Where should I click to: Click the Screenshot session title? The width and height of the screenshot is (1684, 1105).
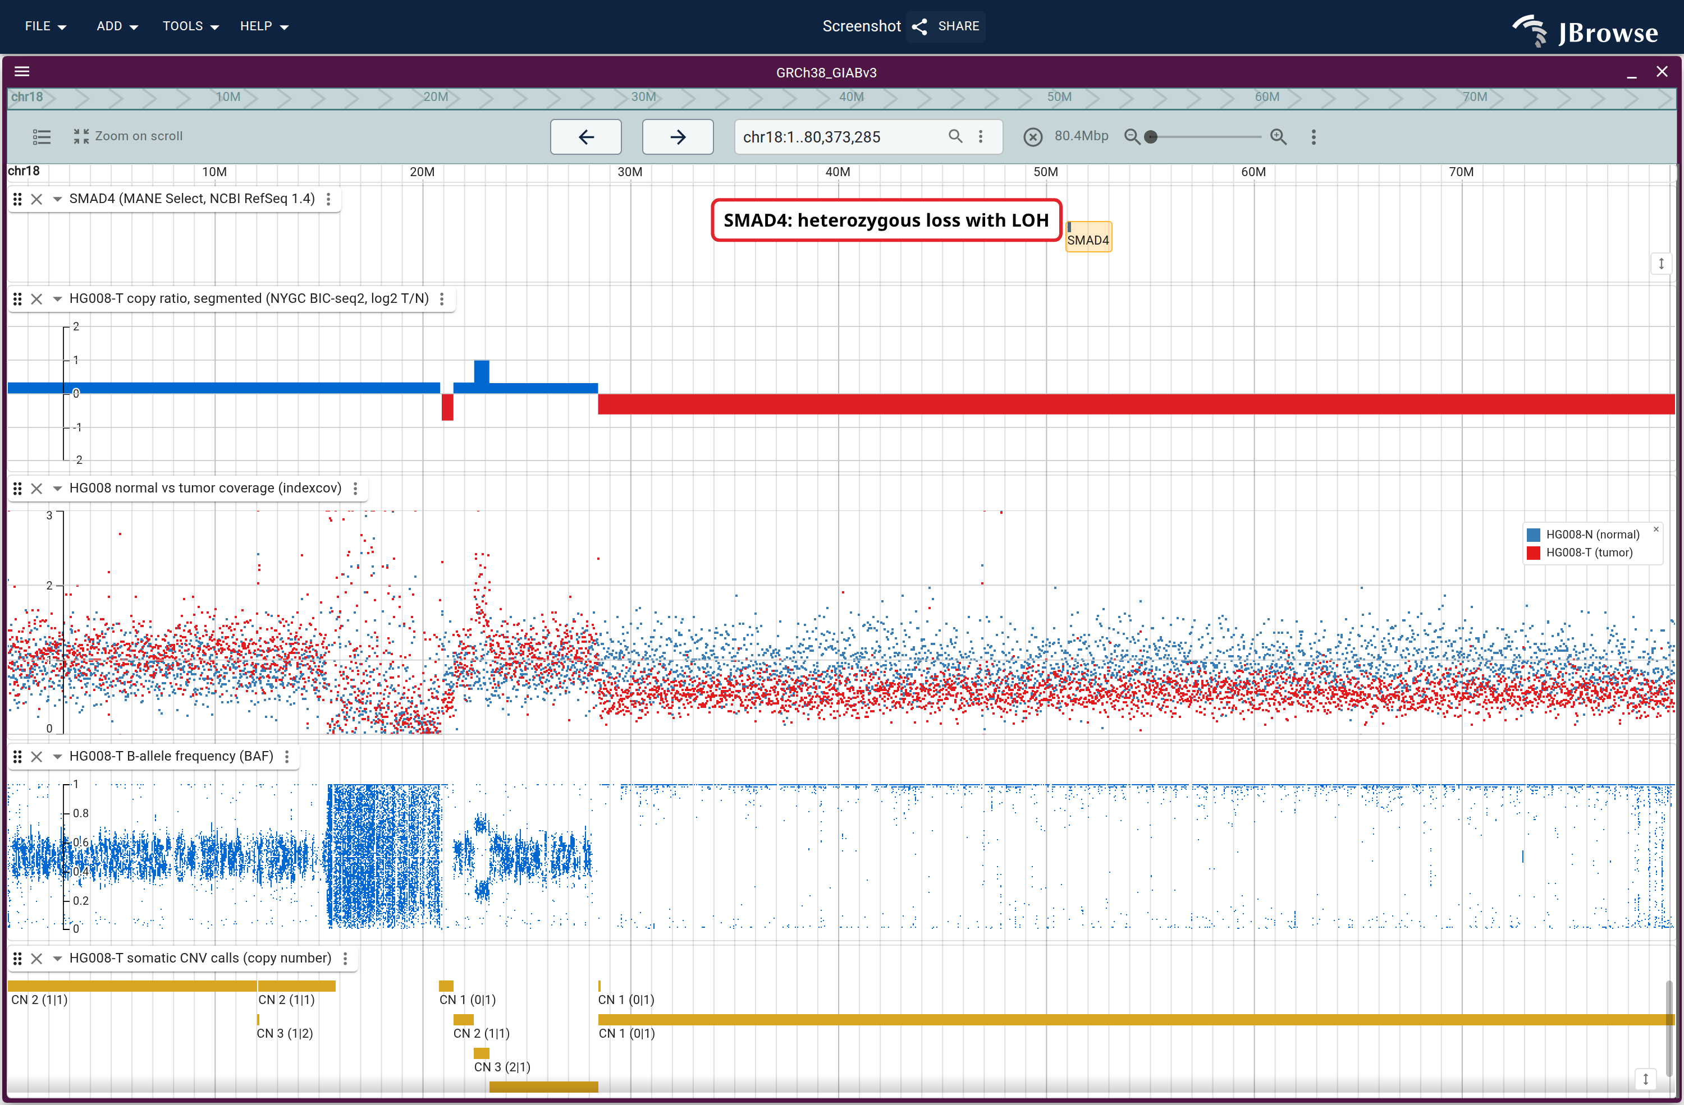point(861,26)
